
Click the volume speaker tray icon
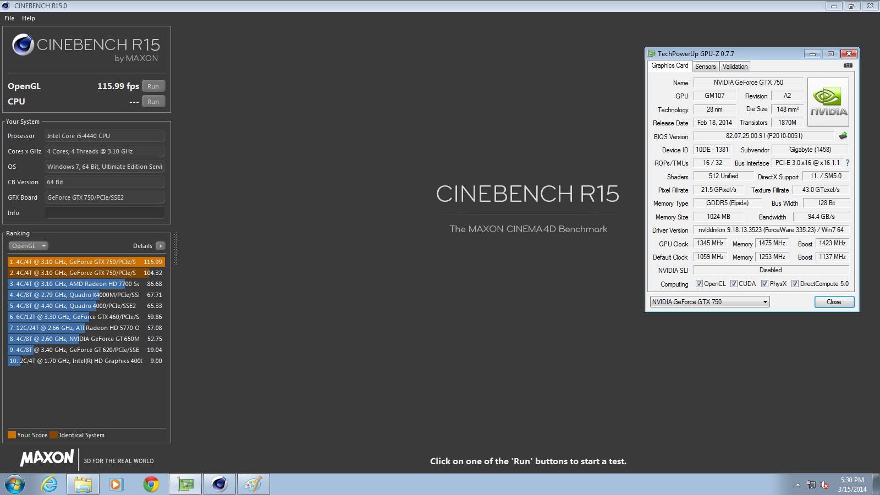pos(824,485)
